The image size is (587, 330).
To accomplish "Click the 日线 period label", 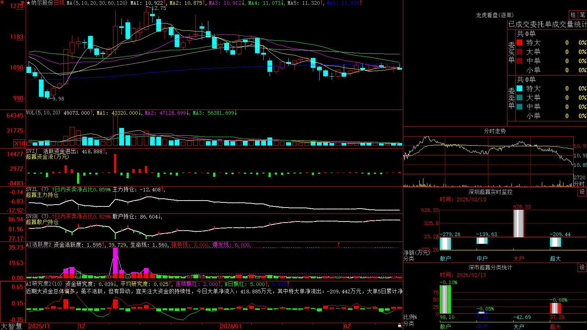I will [59, 3].
